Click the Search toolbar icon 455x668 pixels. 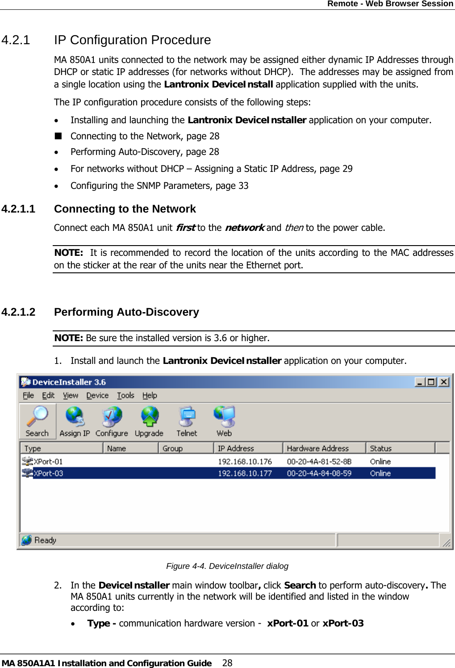38,421
